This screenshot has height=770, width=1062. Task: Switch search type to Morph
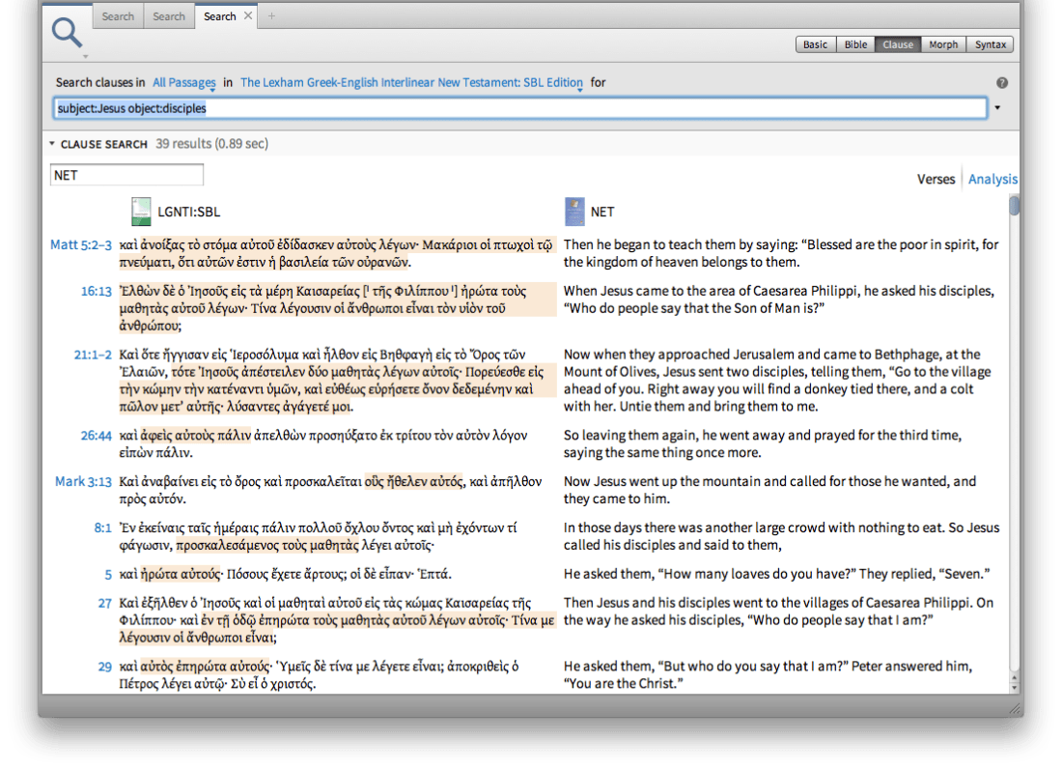pos(943,44)
